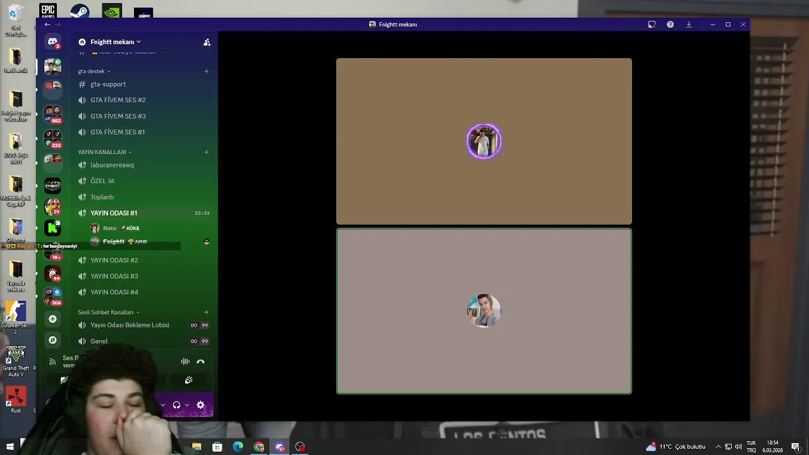This screenshot has width=809, height=455.
Task: Open Rust desktop shortcut
Action: coord(16,400)
